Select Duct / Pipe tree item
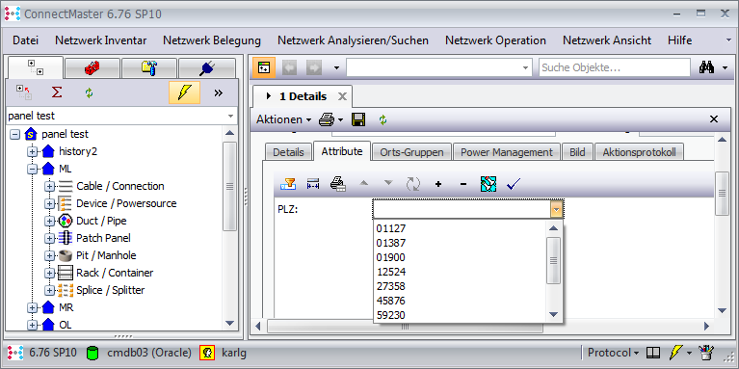This screenshot has width=739, height=369. click(101, 221)
